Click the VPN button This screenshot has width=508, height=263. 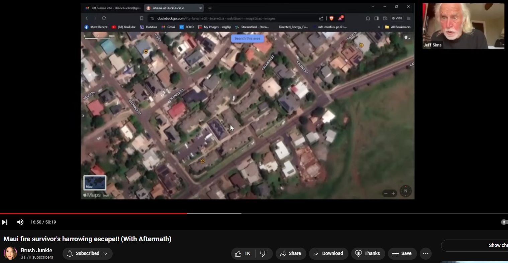397,18
